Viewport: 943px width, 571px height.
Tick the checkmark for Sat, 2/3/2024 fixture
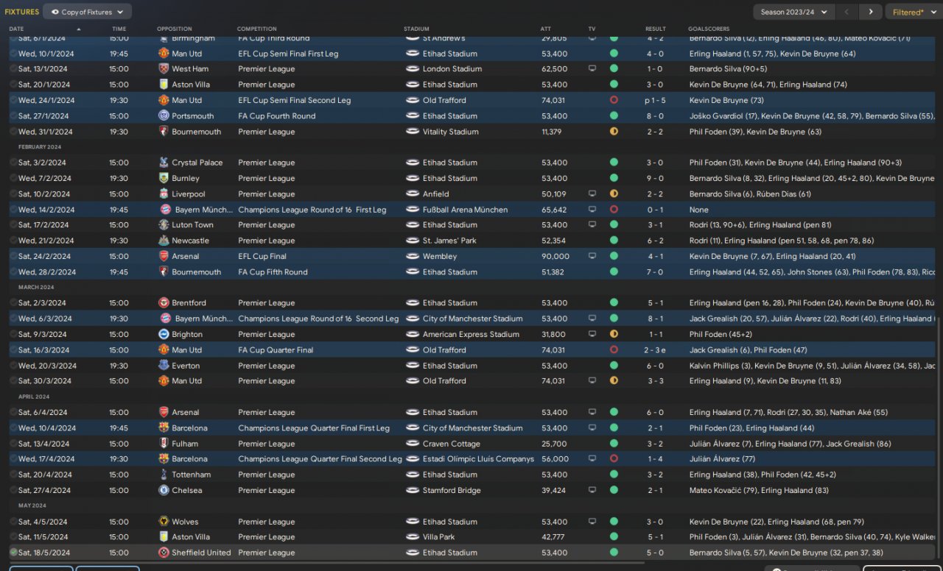(13, 303)
